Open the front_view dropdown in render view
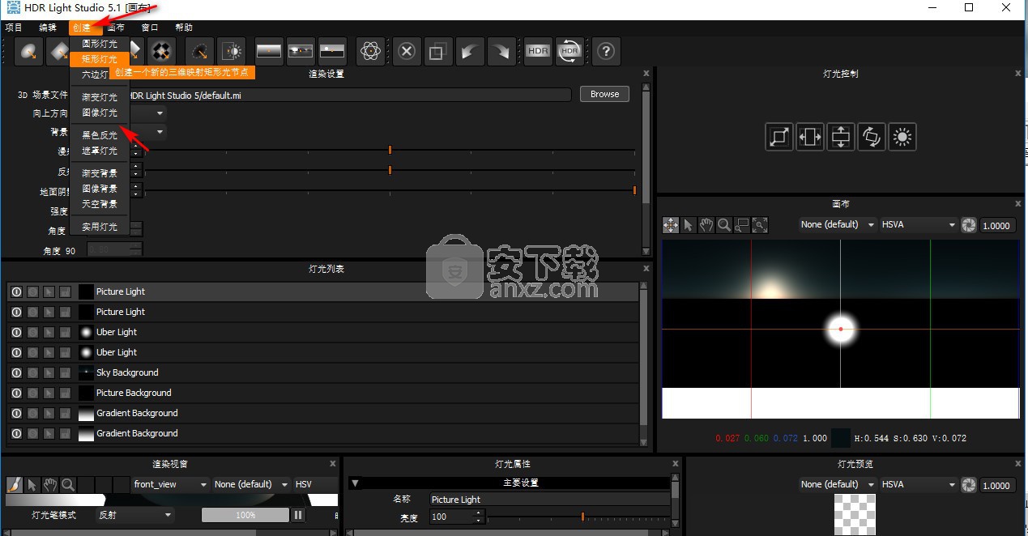 [171, 484]
